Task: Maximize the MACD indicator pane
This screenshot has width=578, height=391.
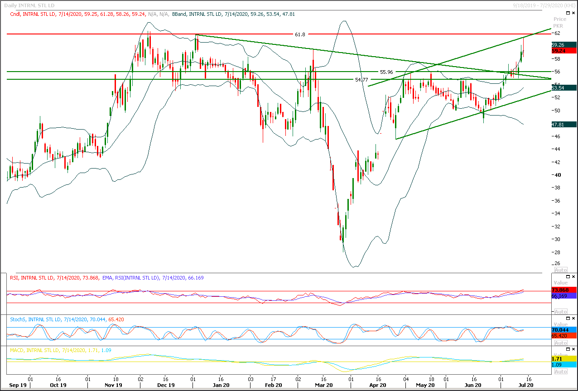Action: (567, 350)
